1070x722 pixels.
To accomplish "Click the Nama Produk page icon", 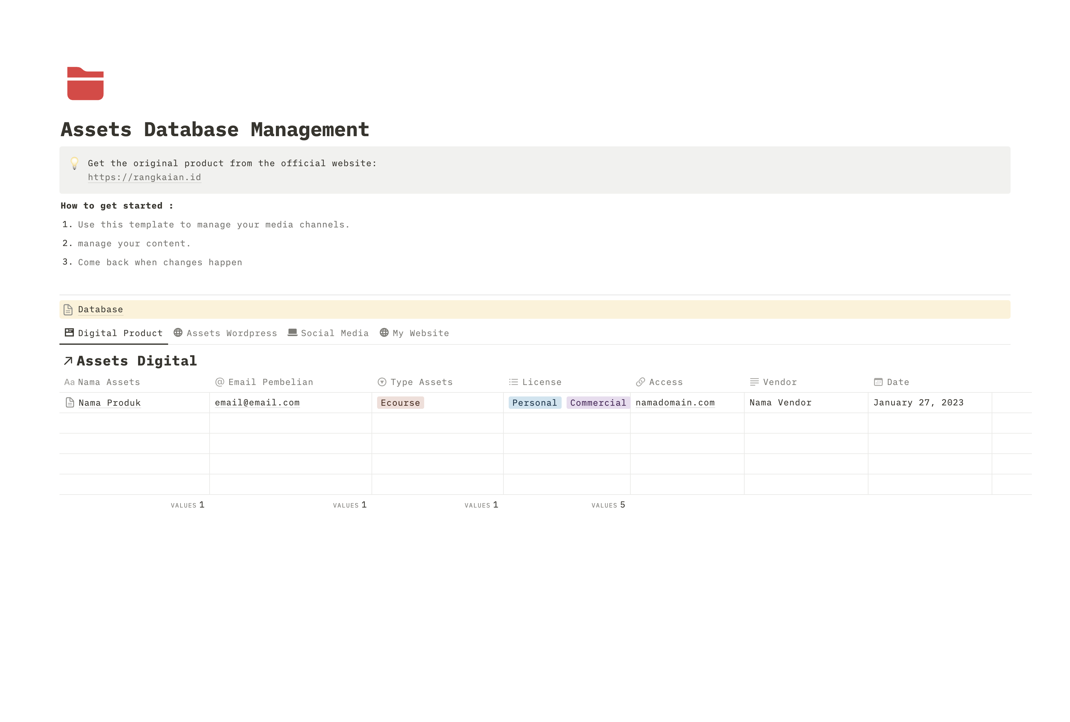I will coord(70,403).
